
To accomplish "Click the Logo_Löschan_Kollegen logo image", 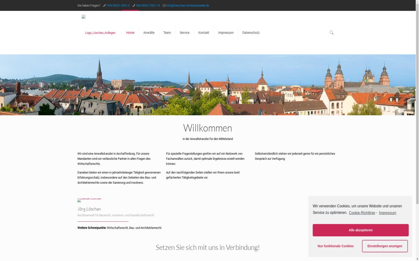I will [100, 33].
